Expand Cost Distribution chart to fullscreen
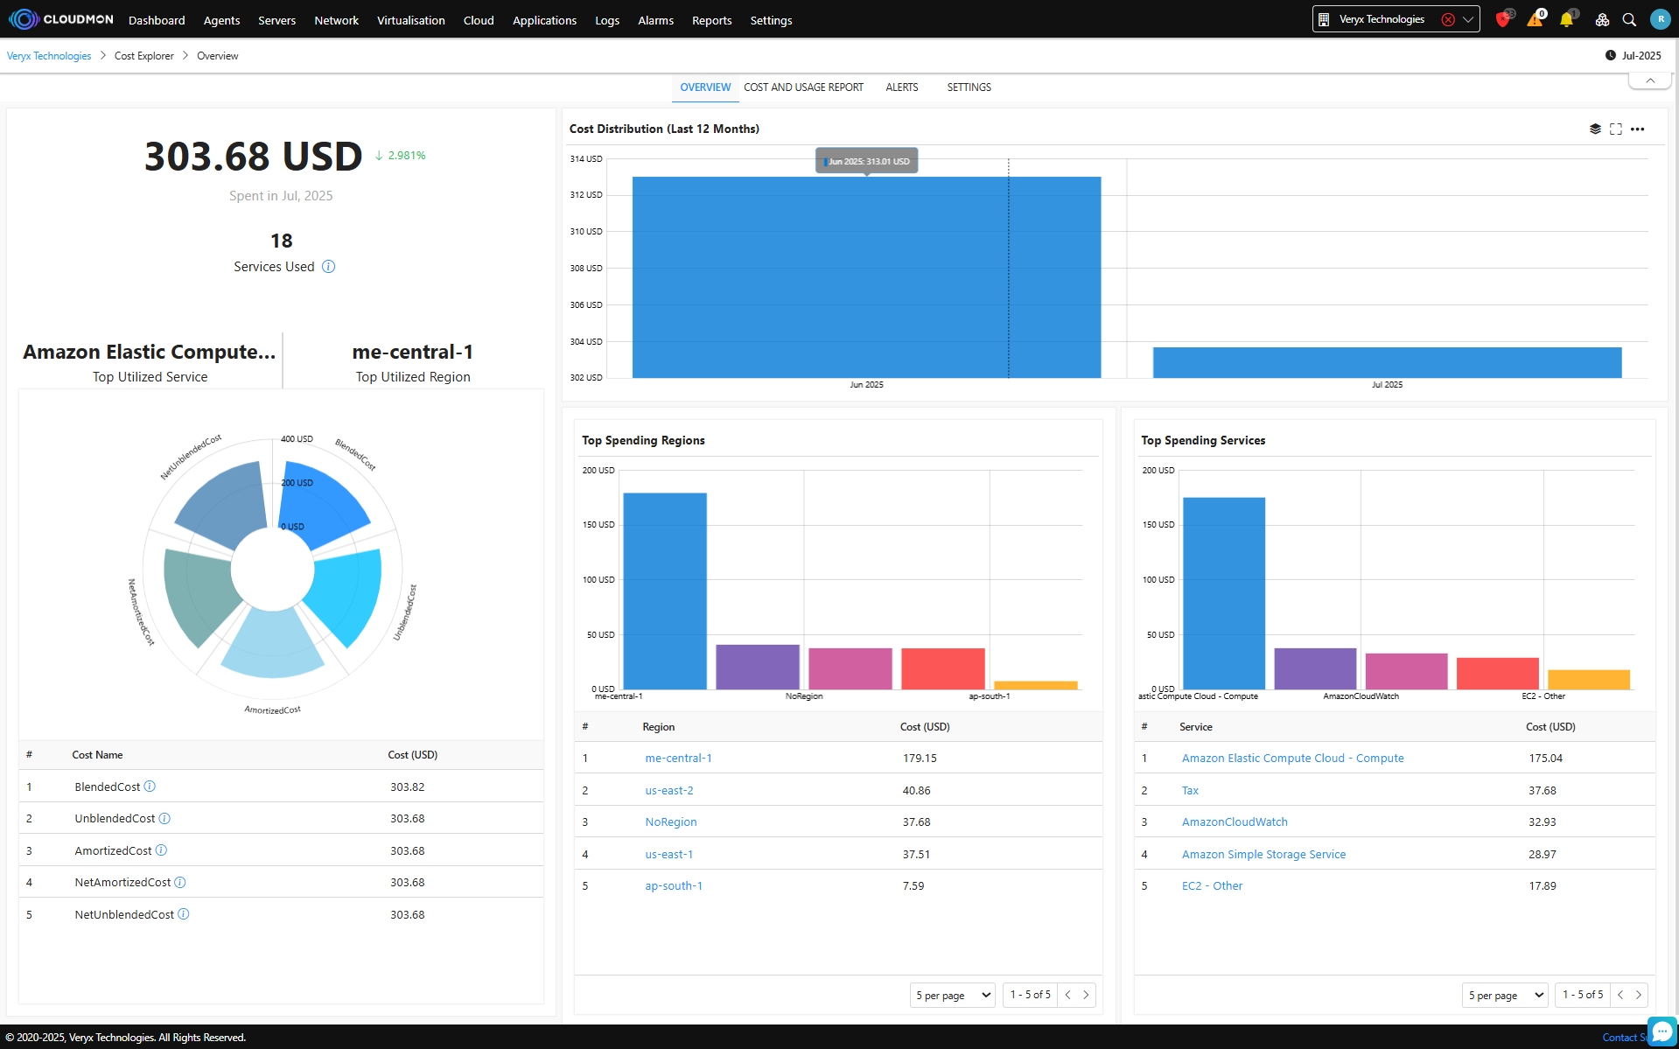This screenshot has height=1049, width=1679. [x=1616, y=129]
